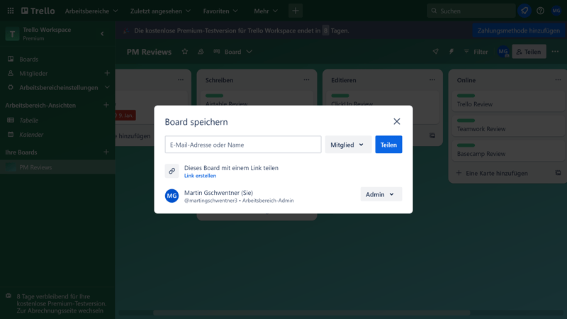Open the Teamwork Review card
Screen dimensions: 567x319
point(507,126)
